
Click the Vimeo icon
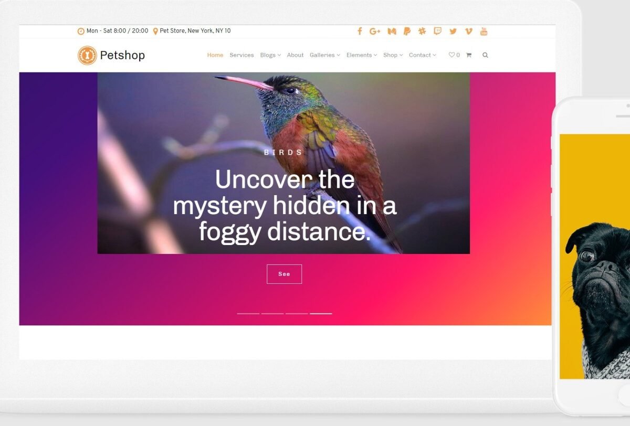[x=468, y=31]
